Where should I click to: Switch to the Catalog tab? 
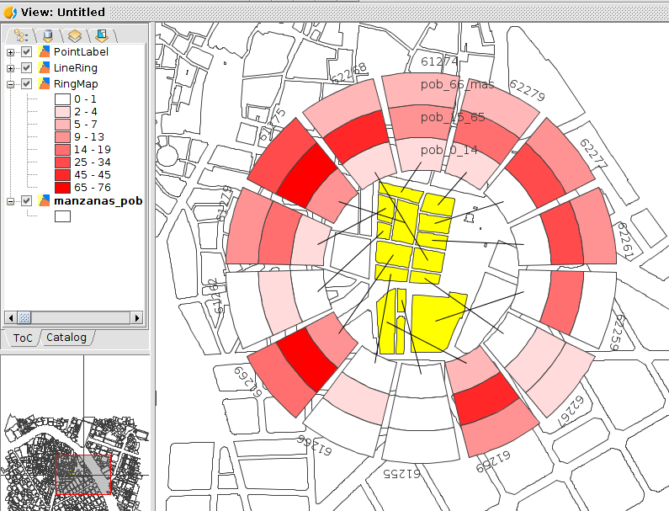point(66,338)
